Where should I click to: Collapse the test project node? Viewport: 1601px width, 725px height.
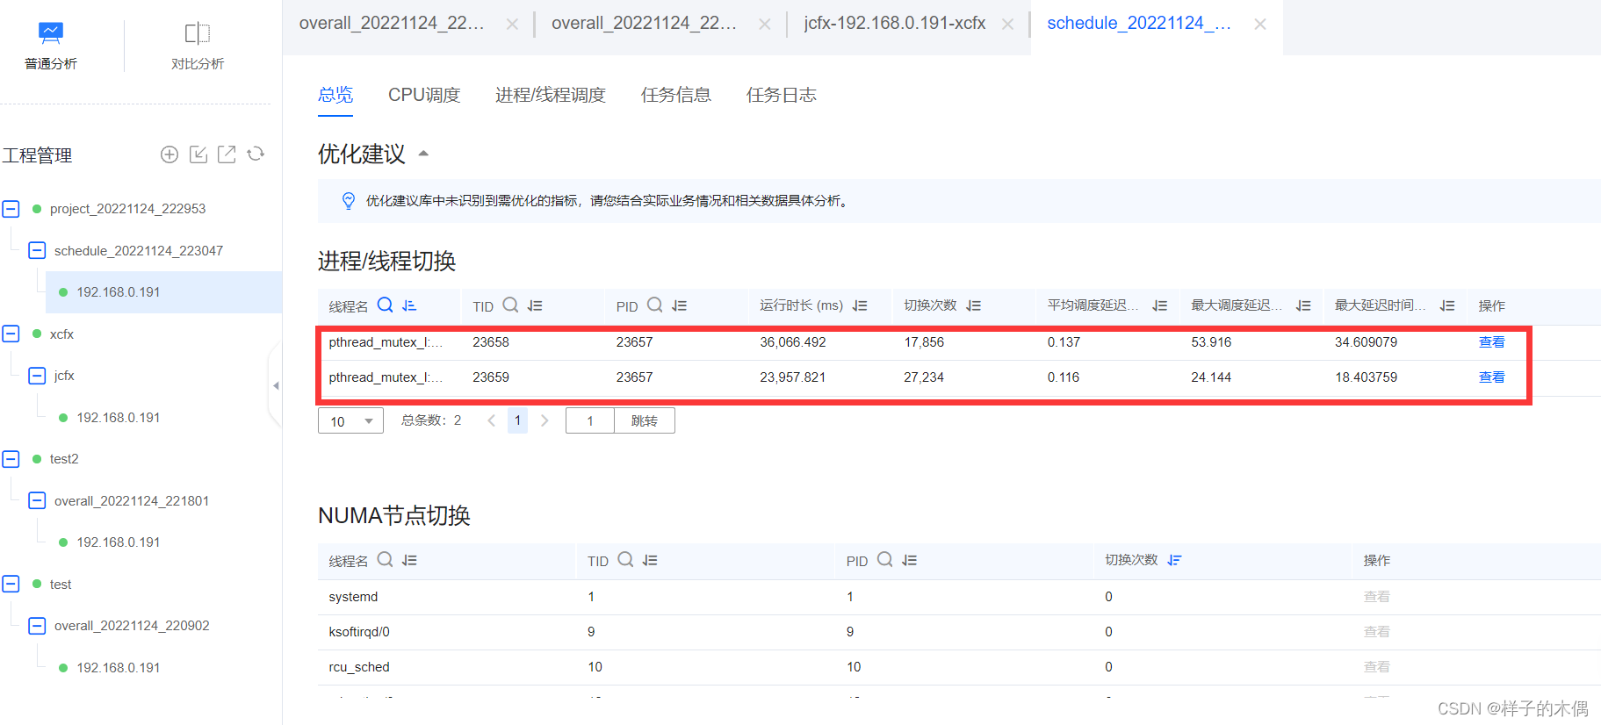click(11, 584)
